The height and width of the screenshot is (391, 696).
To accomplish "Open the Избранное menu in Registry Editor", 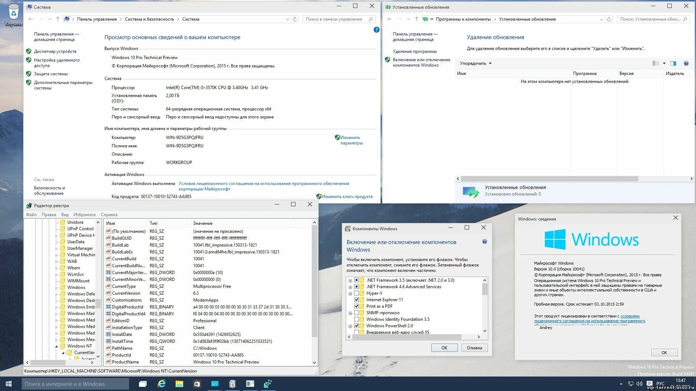I will (84, 215).
